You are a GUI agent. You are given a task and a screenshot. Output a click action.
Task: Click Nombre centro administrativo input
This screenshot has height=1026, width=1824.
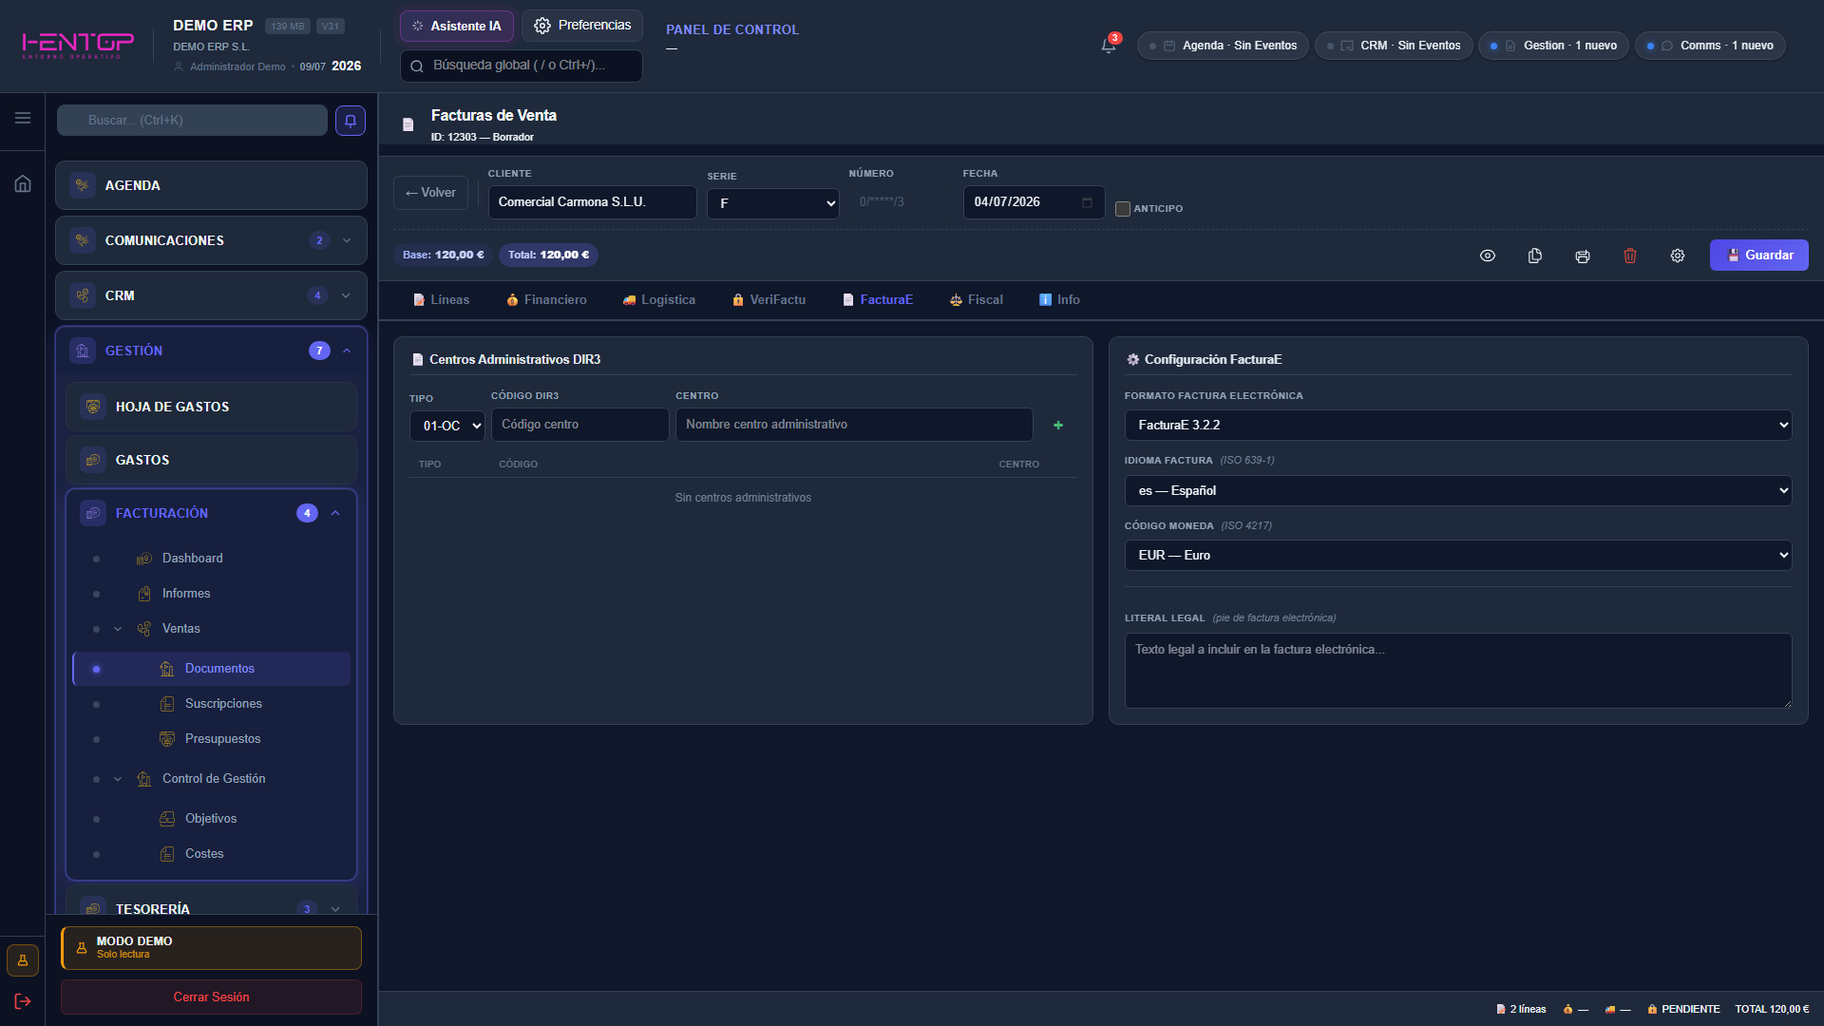pos(854,425)
